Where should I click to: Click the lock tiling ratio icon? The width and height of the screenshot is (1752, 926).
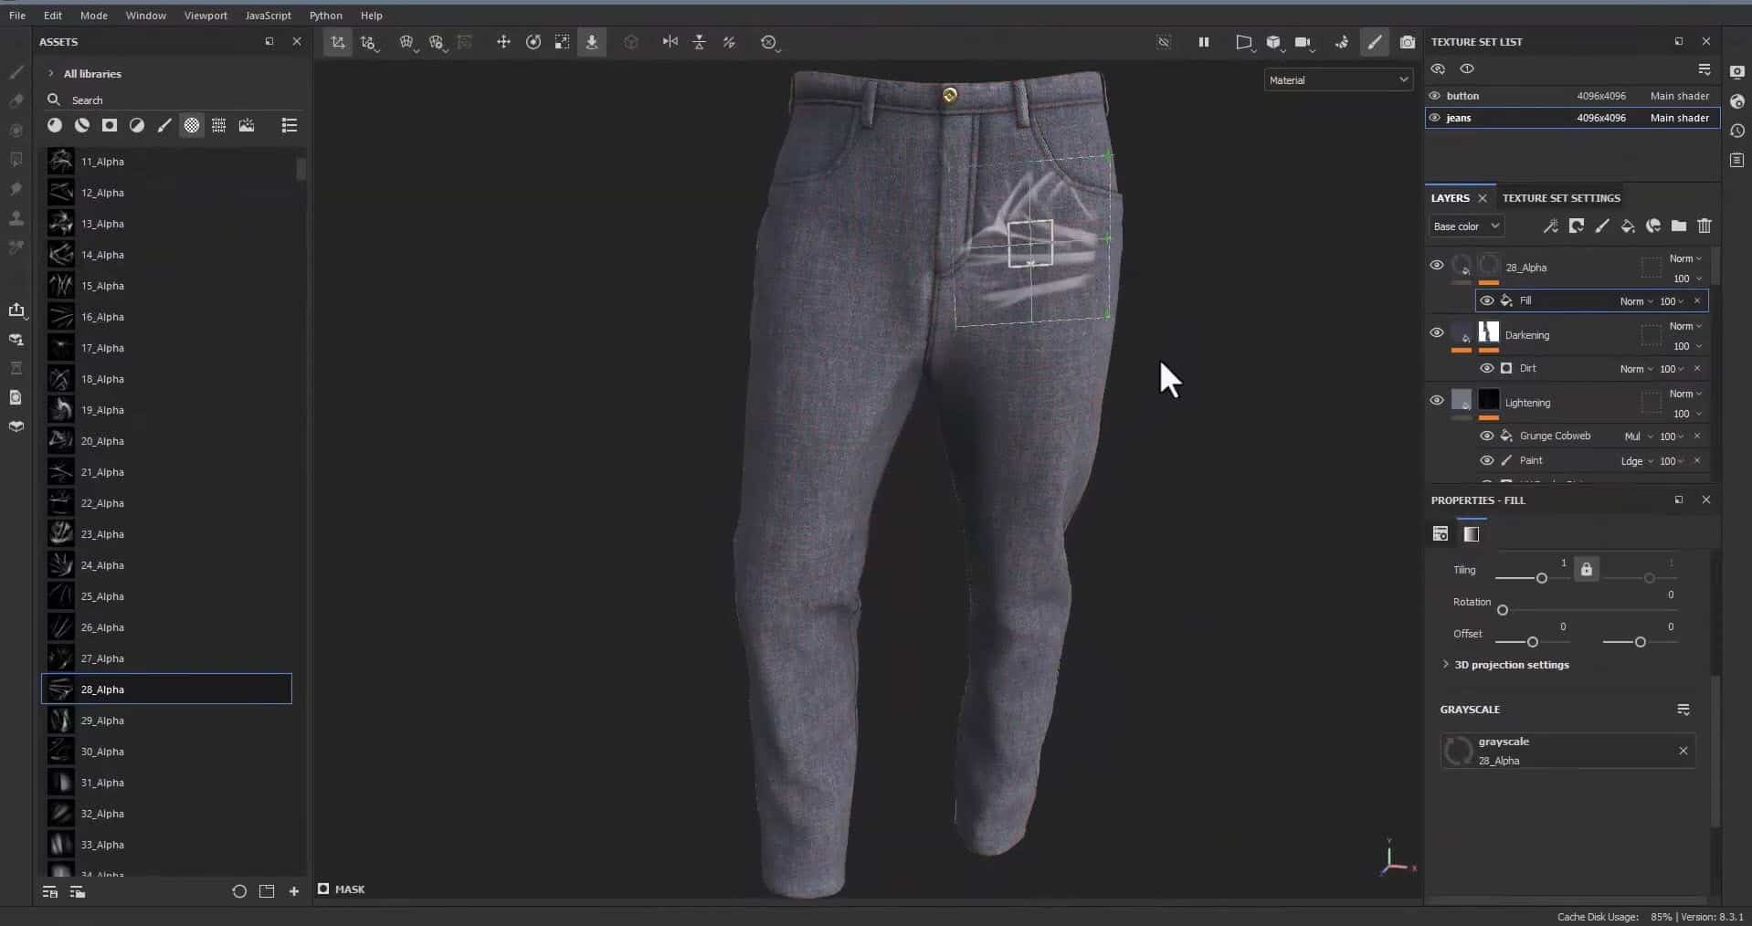pyautogui.click(x=1586, y=569)
